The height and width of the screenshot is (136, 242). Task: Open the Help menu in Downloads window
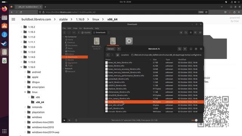tap(97, 28)
